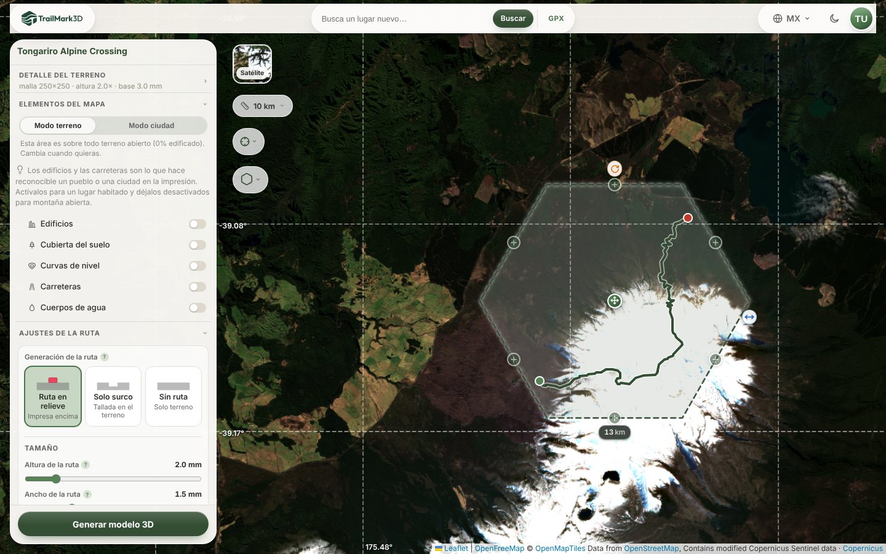This screenshot has height=554, width=886.
Task: Click the green route start marker
Action: 540,381
